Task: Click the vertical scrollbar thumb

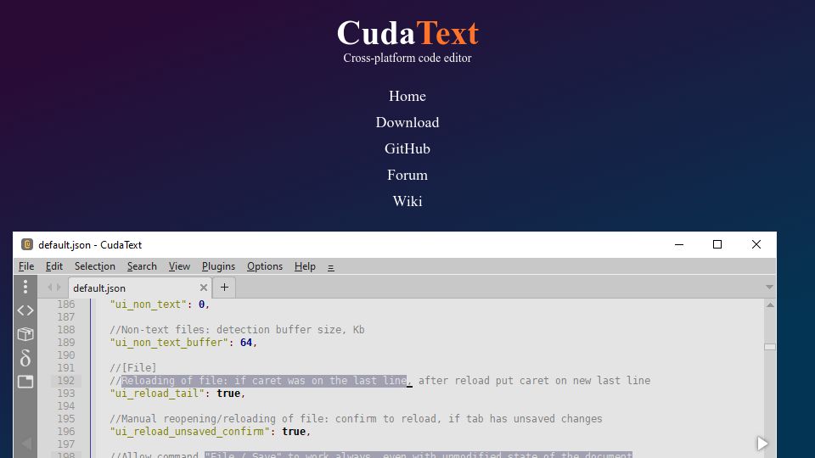Action: click(770, 347)
